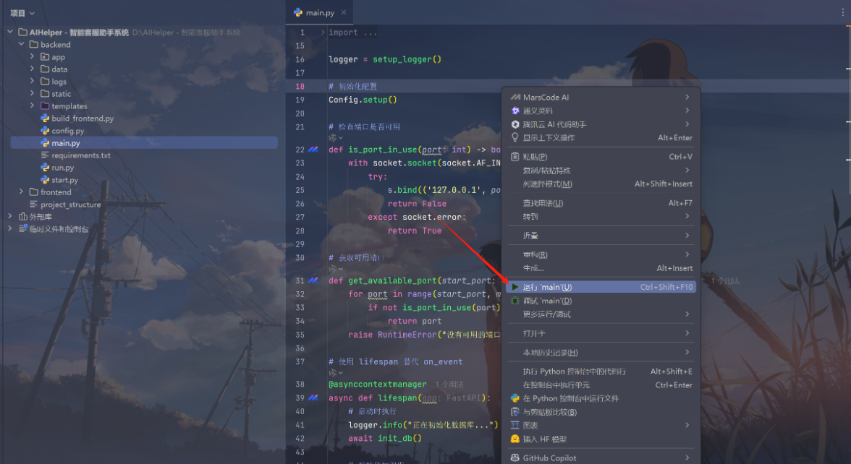The width and height of the screenshot is (851, 464).
Task: Click the gutter icon at line 39
Action: click(x=313, y=398)
